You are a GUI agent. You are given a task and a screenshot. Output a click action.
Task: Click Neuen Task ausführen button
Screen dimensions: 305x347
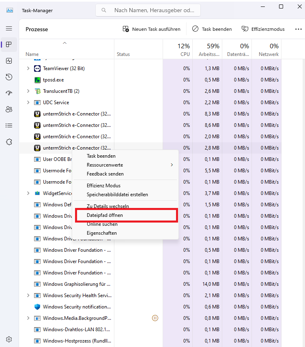(x=152, y=29)
